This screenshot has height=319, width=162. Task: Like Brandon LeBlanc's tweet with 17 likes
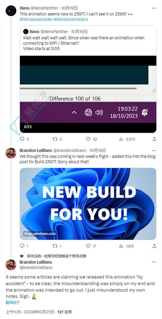(88, 246)
